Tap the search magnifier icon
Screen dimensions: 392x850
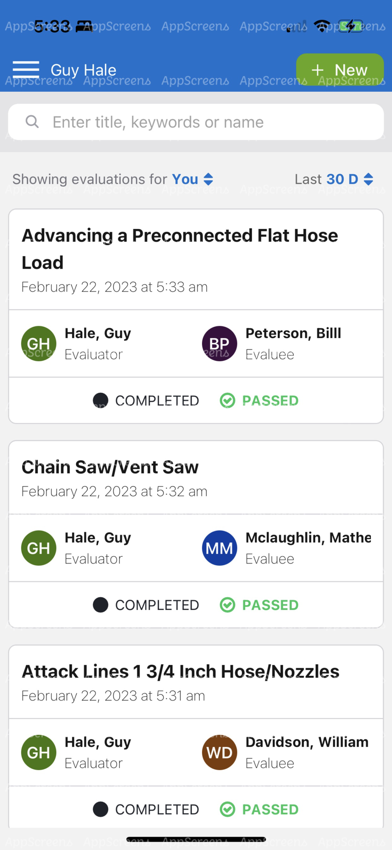tap(32, 122)
